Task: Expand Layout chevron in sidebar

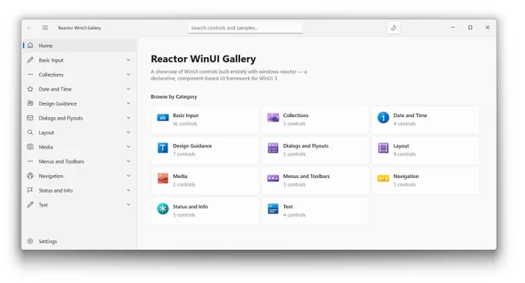Action: coord(129,133)
